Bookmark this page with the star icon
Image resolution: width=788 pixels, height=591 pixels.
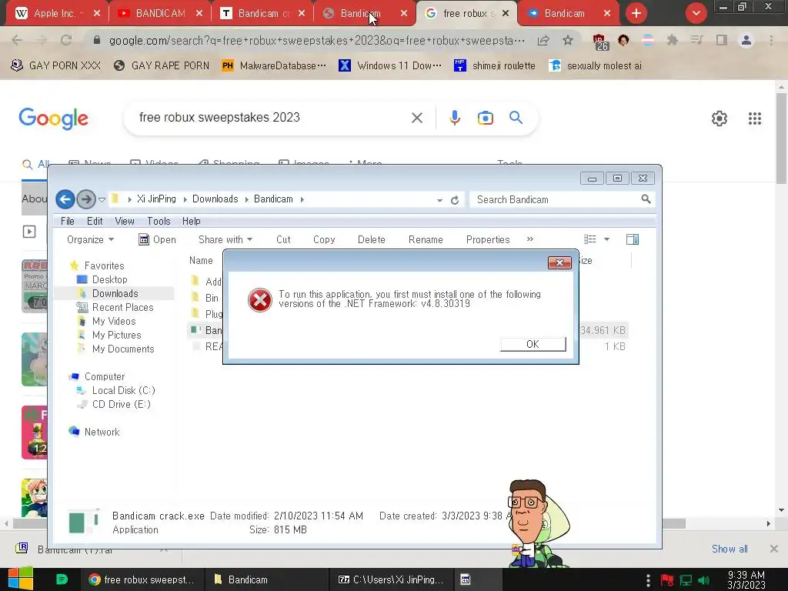[568, 40]
